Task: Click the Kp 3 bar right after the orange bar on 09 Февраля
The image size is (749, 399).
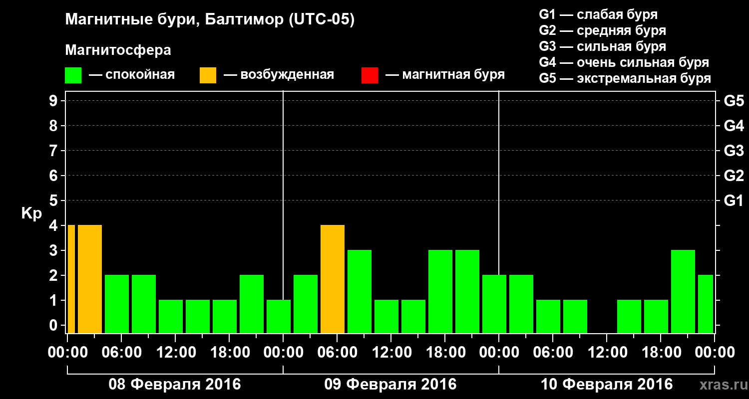Action: 360,291
